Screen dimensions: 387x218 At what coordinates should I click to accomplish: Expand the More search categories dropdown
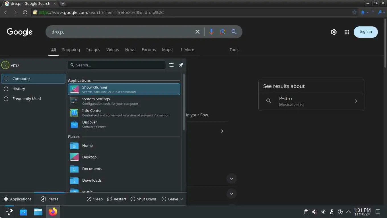point(187,50)
